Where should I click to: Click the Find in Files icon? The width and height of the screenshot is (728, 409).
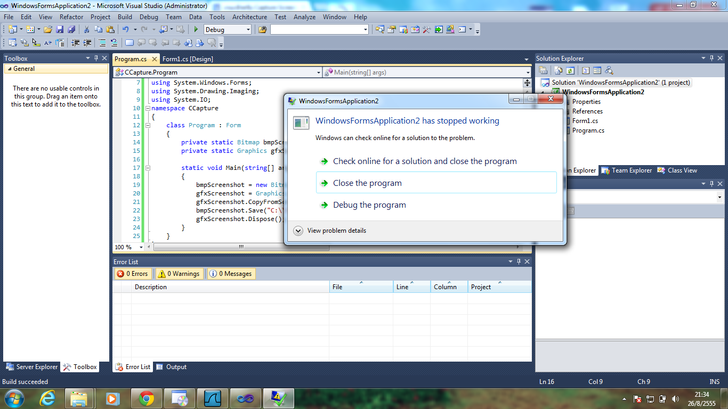262,29
